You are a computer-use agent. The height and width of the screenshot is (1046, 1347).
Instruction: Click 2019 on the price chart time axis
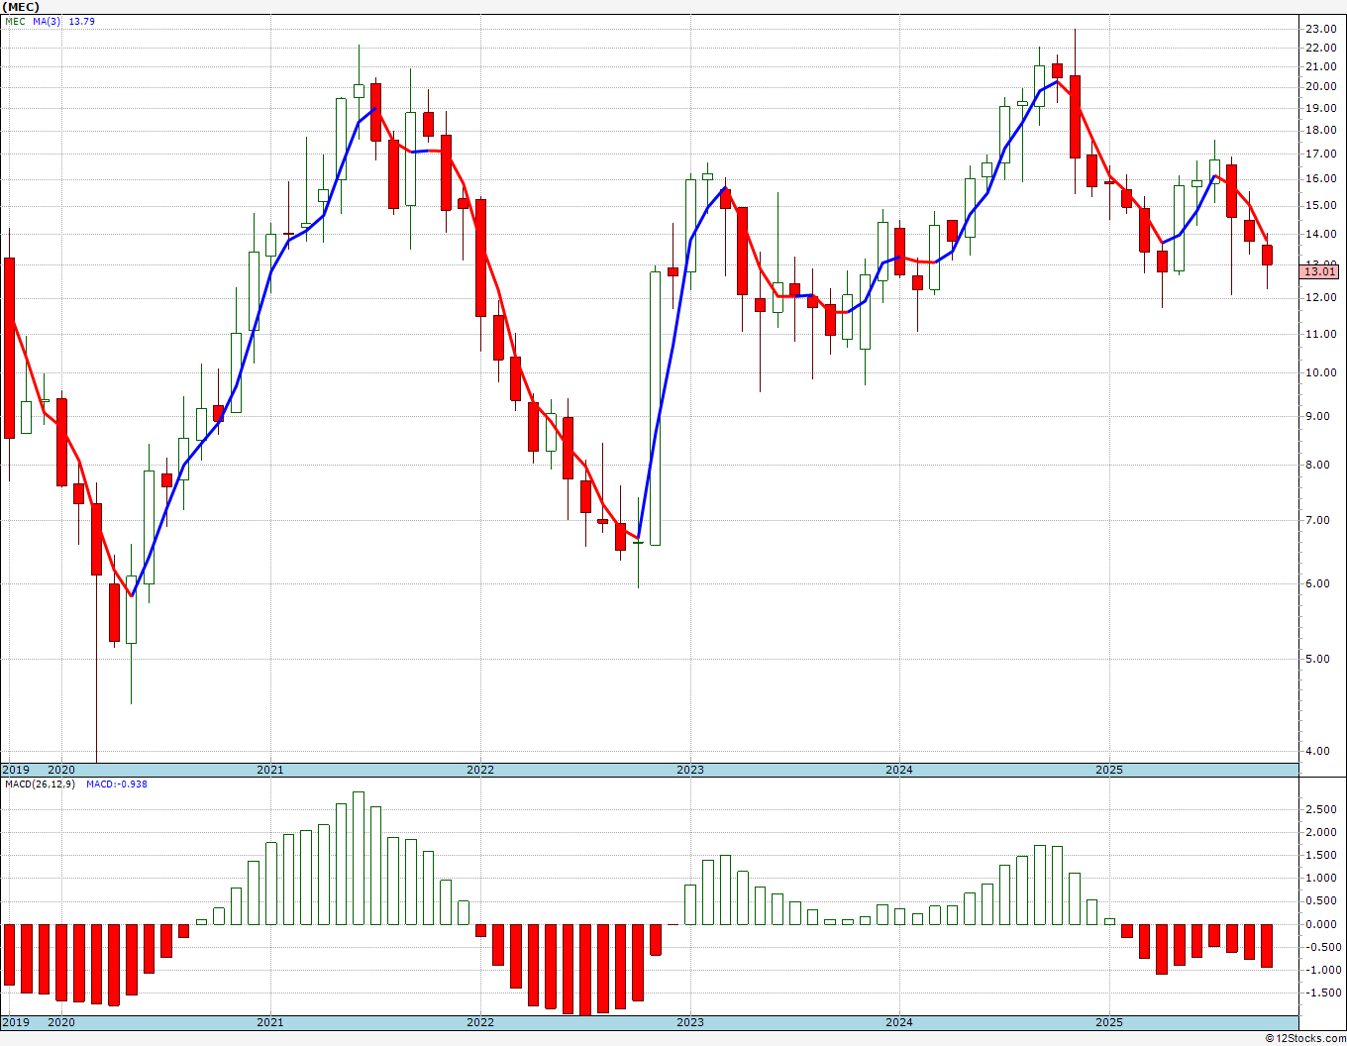tap(16, 770)
